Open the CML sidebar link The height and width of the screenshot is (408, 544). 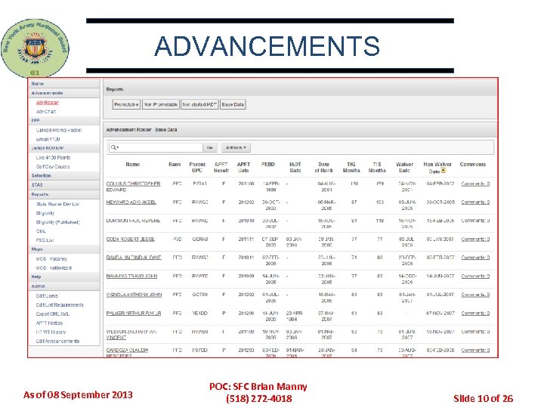(41, 231)
